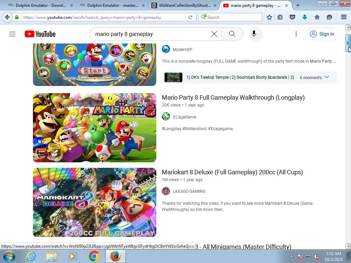This screenshot has height=263, width=351.
Task: Open the XCageGame channel avatar
Action: (x=166, y=117)
